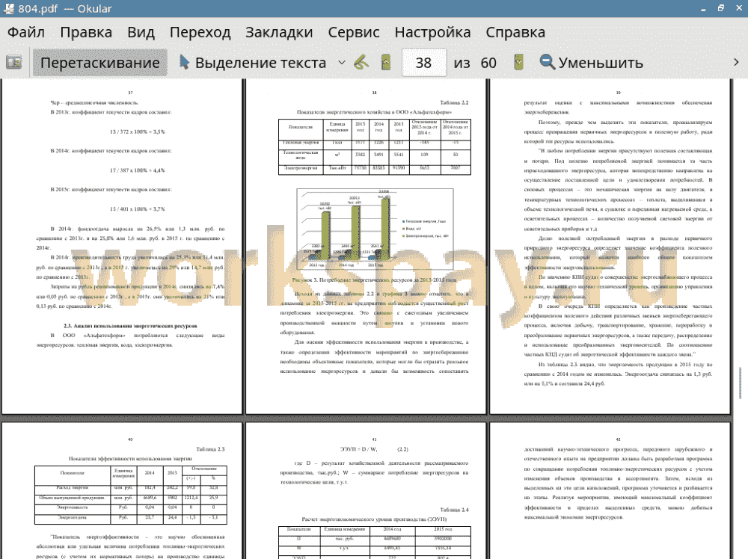This screenshot has height=559, width=748.
Task: Click the page number field showing 38
Action: pyautogui.click(x=424, y=63)
